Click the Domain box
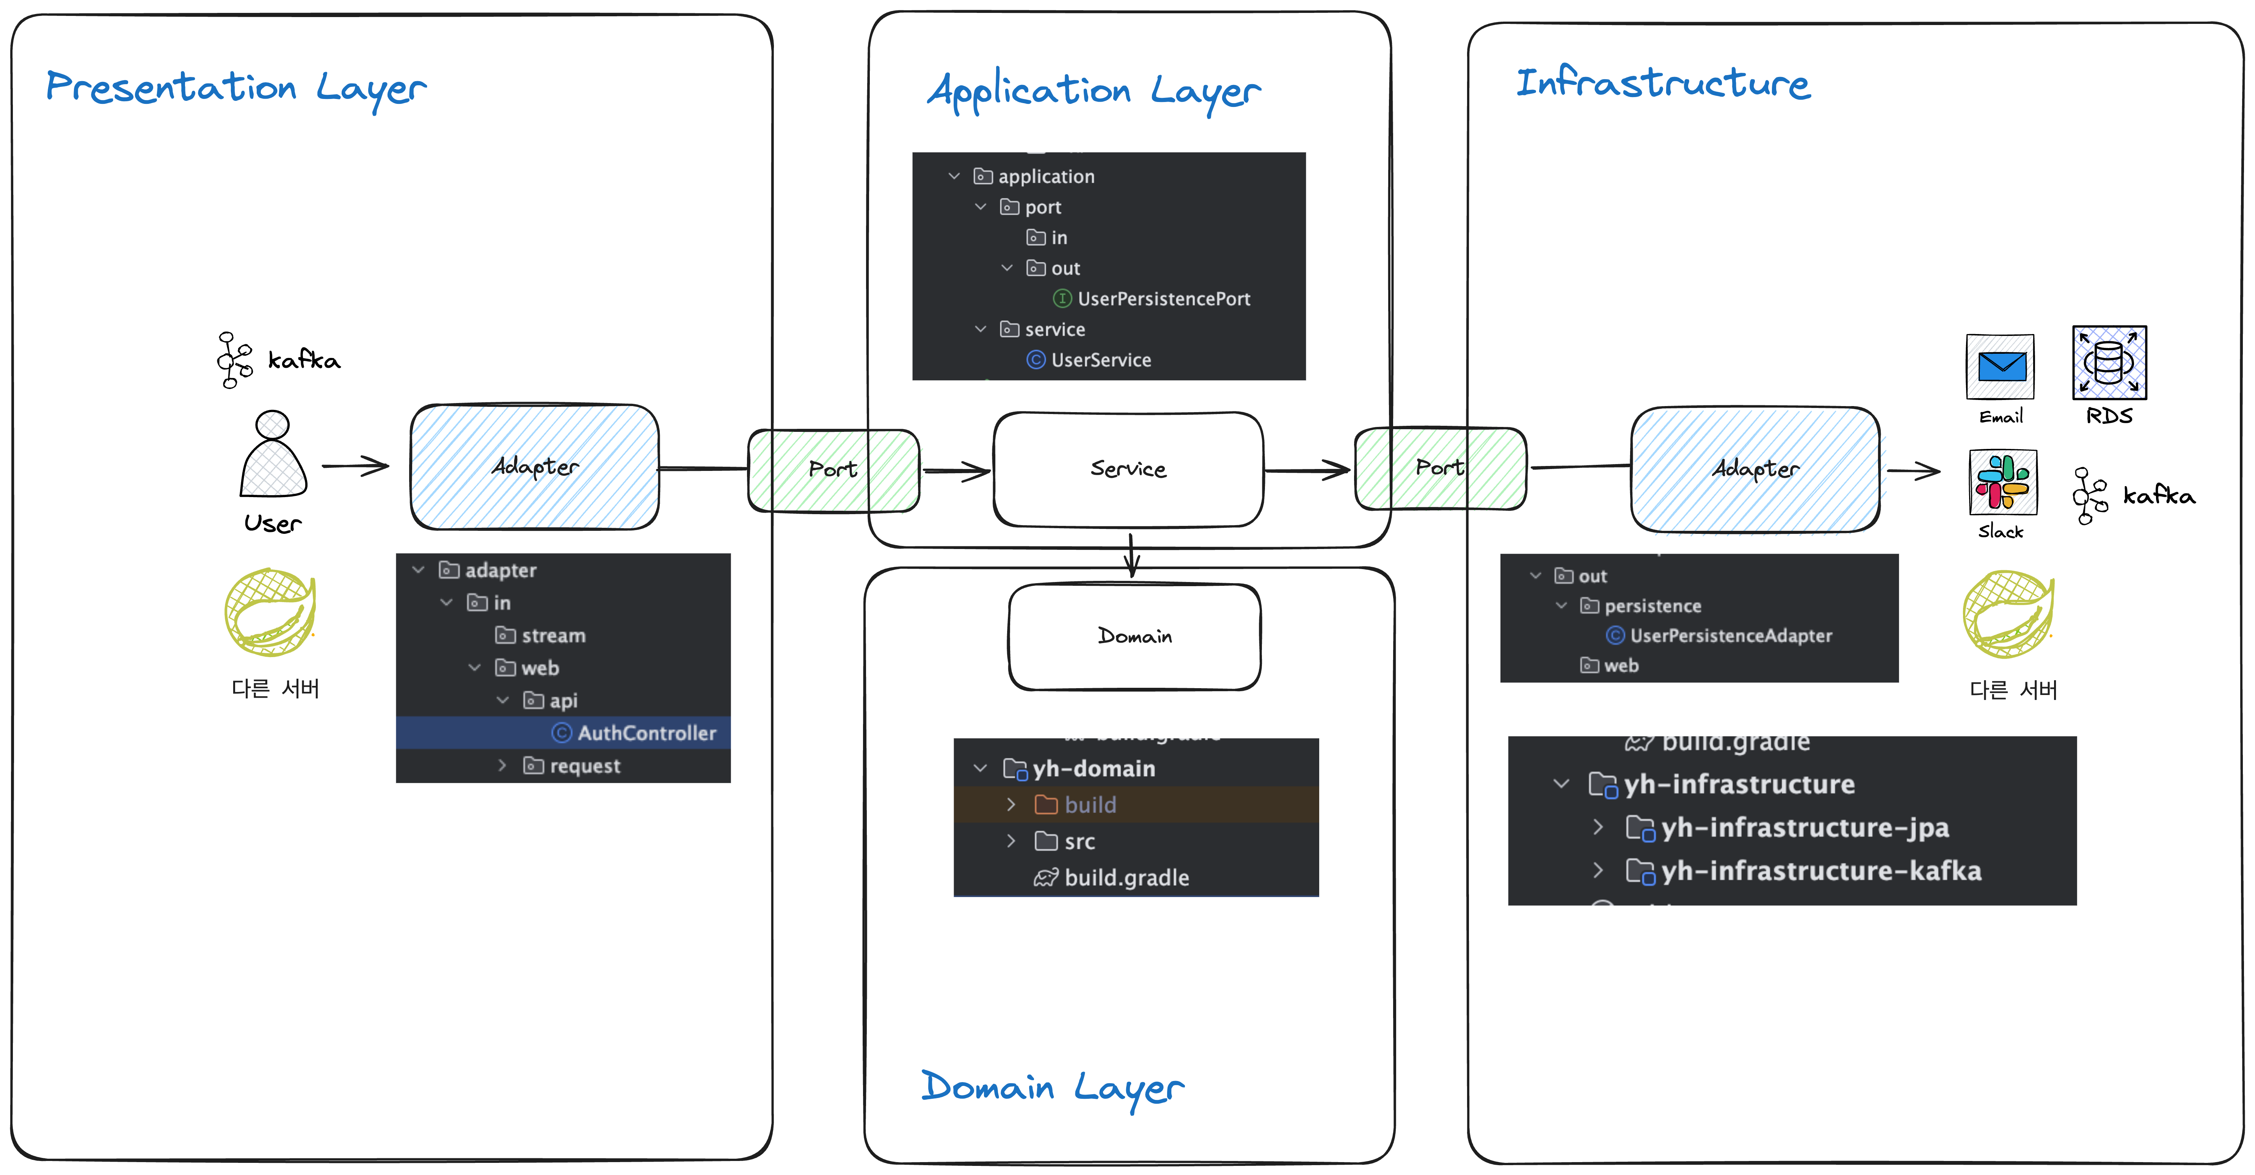The height and width of the screenshot is (1175, 2255). [x=1134, y=637]
